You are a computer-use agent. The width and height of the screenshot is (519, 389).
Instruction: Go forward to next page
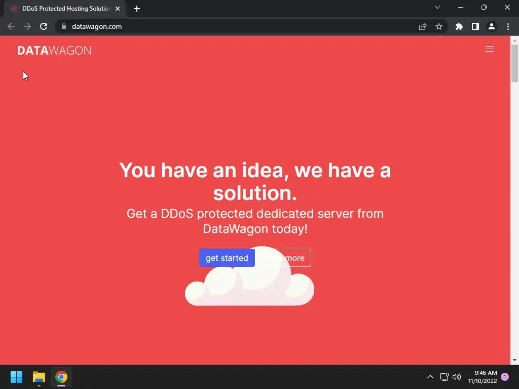click(27, 26)
